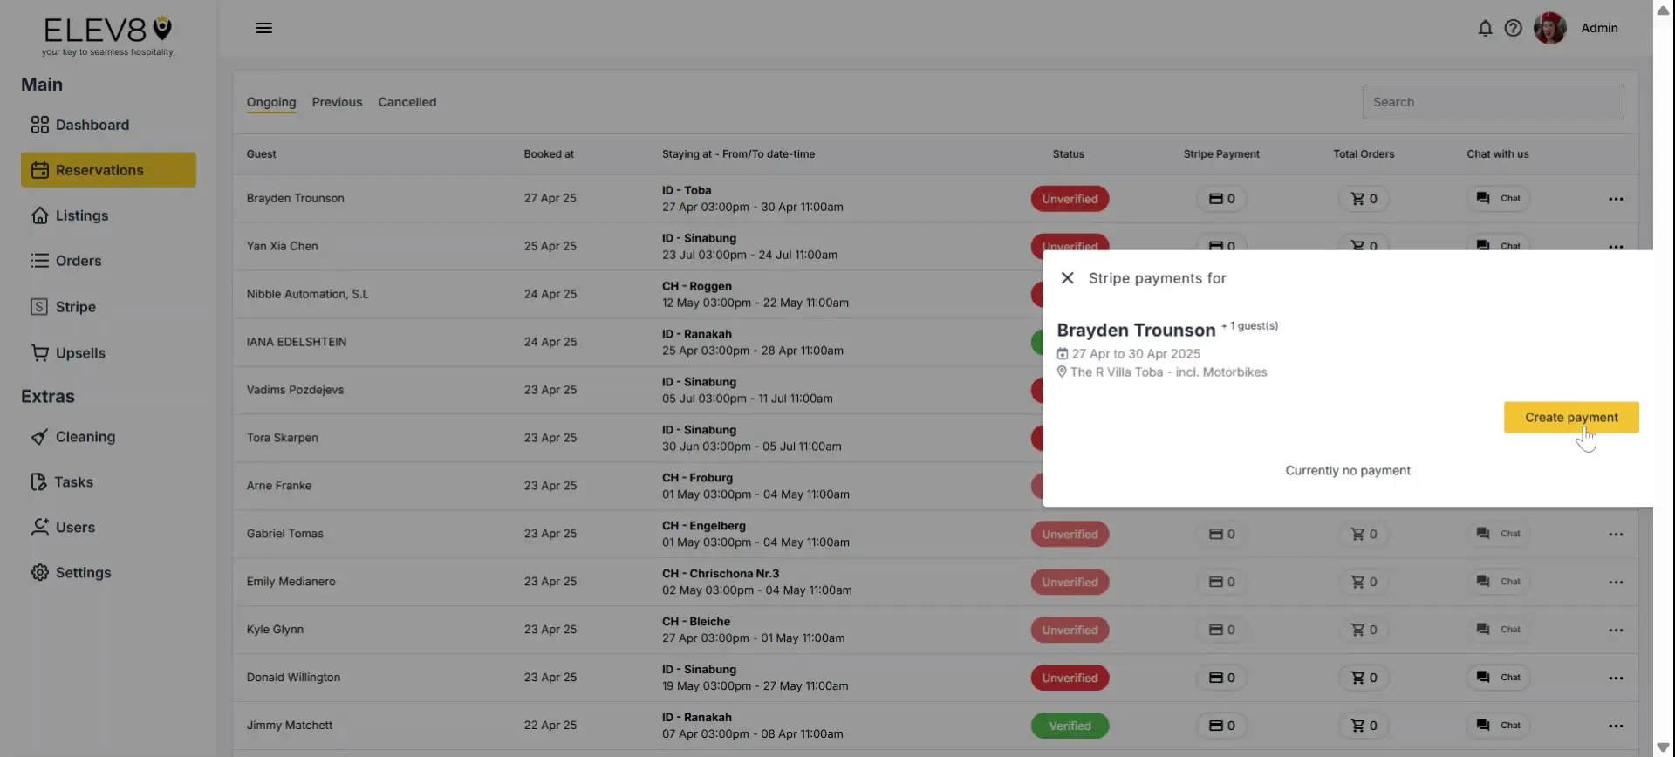This screenshot has height=757, width=1675.
Task: Select guest Vadims Pozdejevs
Action: click(x=295, y=390)
